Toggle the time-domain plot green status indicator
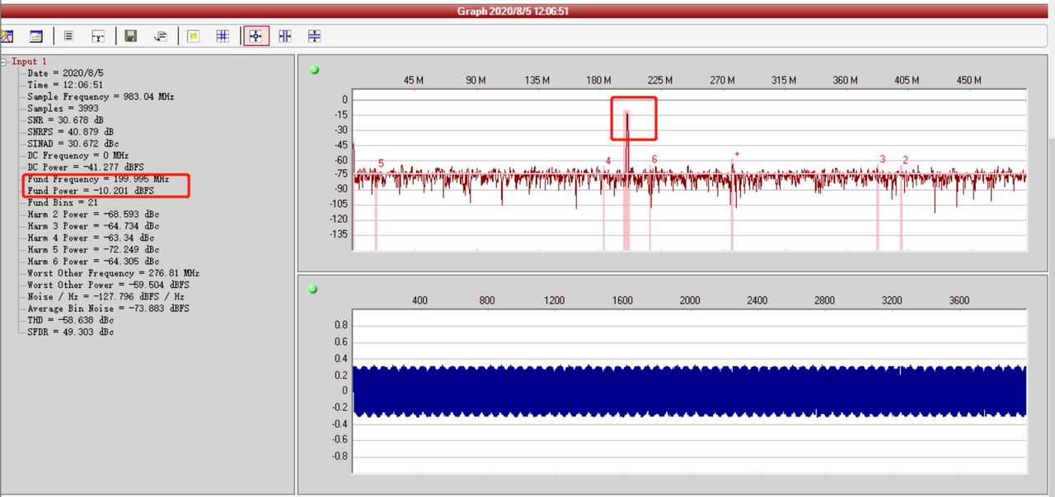This screenshot has height=497, width=1055. 314,289
